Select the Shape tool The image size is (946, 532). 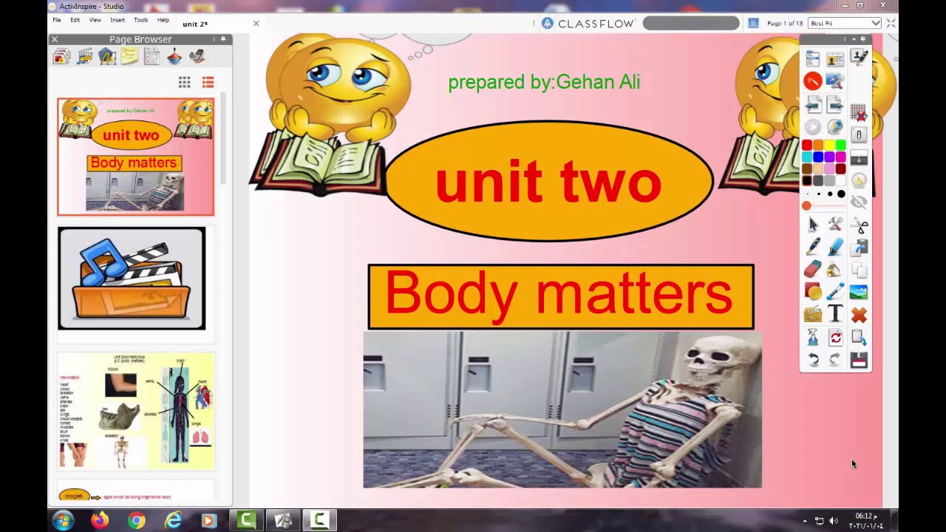[x=812, y=293]
